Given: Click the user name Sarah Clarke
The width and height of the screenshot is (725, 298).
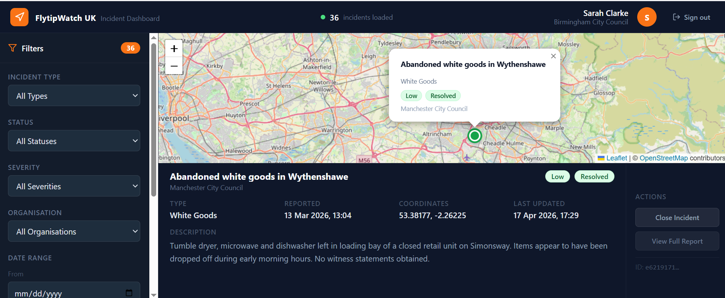Looking at the screenshot, I should click(606, 13).
